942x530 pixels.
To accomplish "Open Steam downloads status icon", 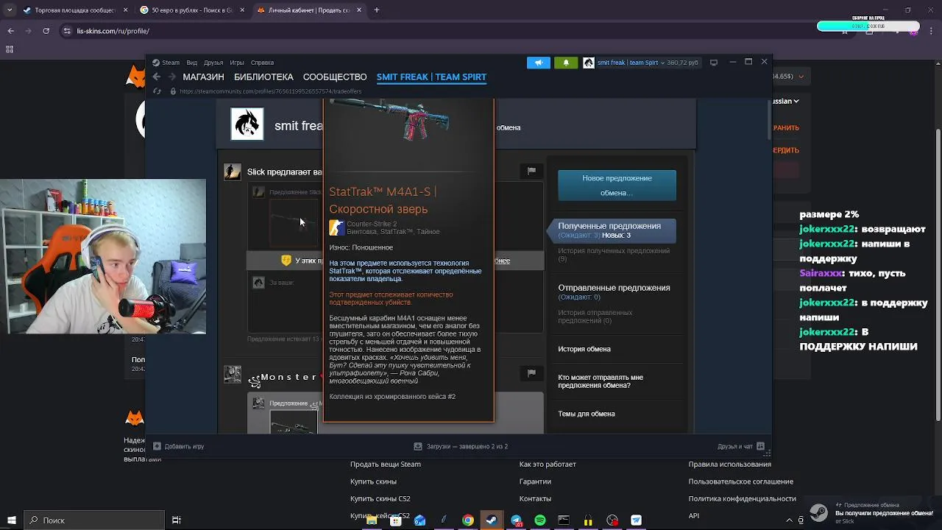I will (x=418, y=446).
